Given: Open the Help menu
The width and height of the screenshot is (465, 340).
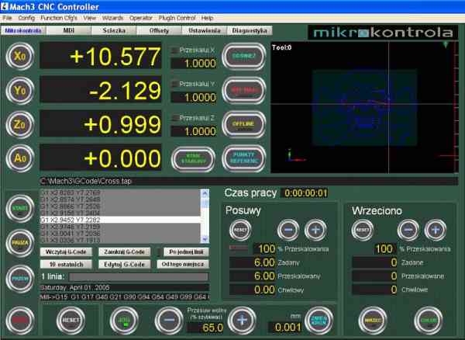Looking at the screenshot, I should coord(207,18).
